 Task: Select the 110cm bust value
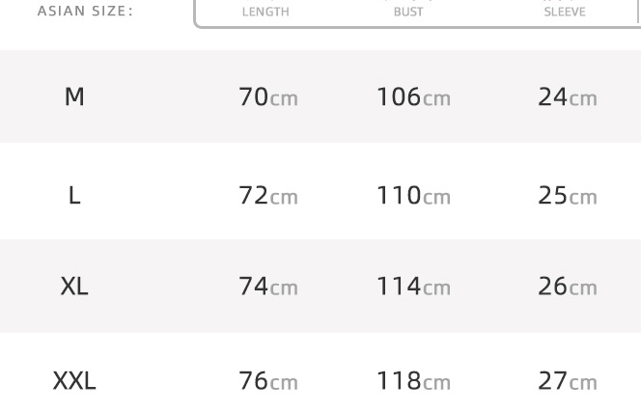point(413,195)
